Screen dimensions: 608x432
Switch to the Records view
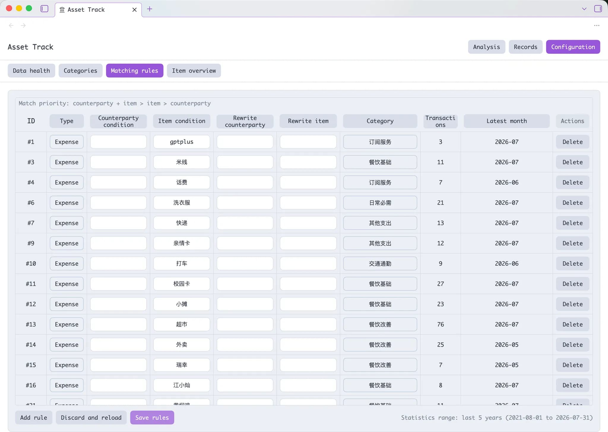click(525, 47)
